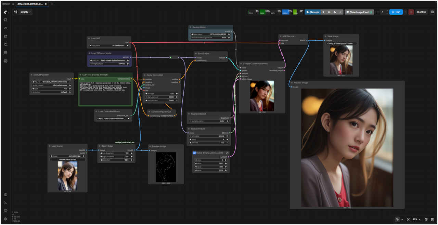Viewport: 438px width, 225px height.
Task: Open the help icon in sidebar
Action: pos(5,195)
